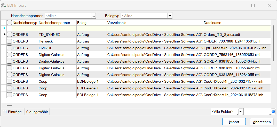This screenshot has width=277, height=127.
Task: Check the Herweck order row checkbox
Action: (x=9, y=41)
